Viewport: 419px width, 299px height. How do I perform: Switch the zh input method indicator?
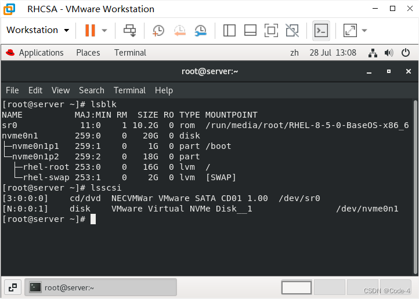click(x=294, y=53)
